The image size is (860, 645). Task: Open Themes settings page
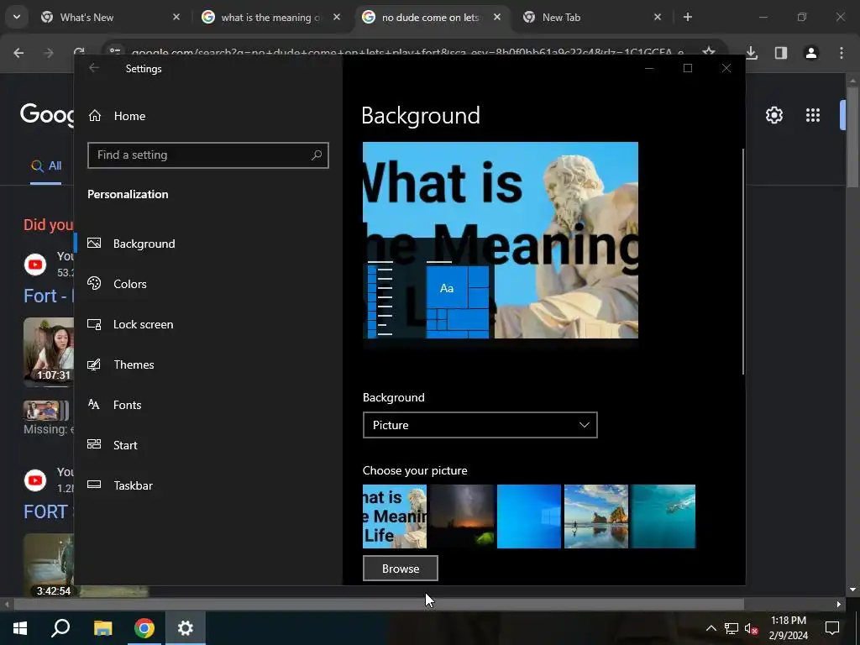(208, 364)
